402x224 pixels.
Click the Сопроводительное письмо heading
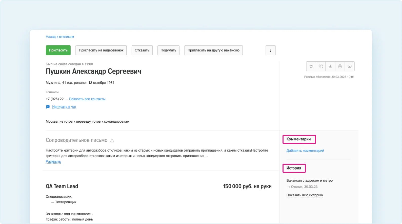(76, 140)
